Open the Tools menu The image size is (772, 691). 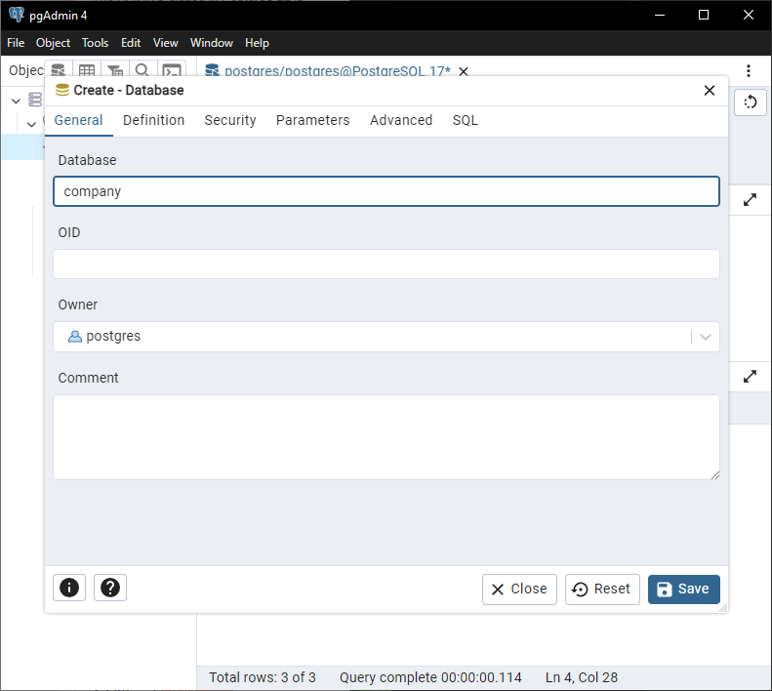point(95,43)
